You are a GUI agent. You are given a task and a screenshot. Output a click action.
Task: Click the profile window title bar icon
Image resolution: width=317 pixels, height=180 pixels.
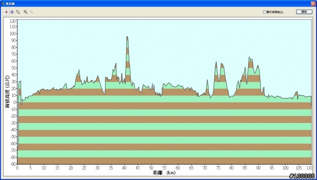coord(3,3)
